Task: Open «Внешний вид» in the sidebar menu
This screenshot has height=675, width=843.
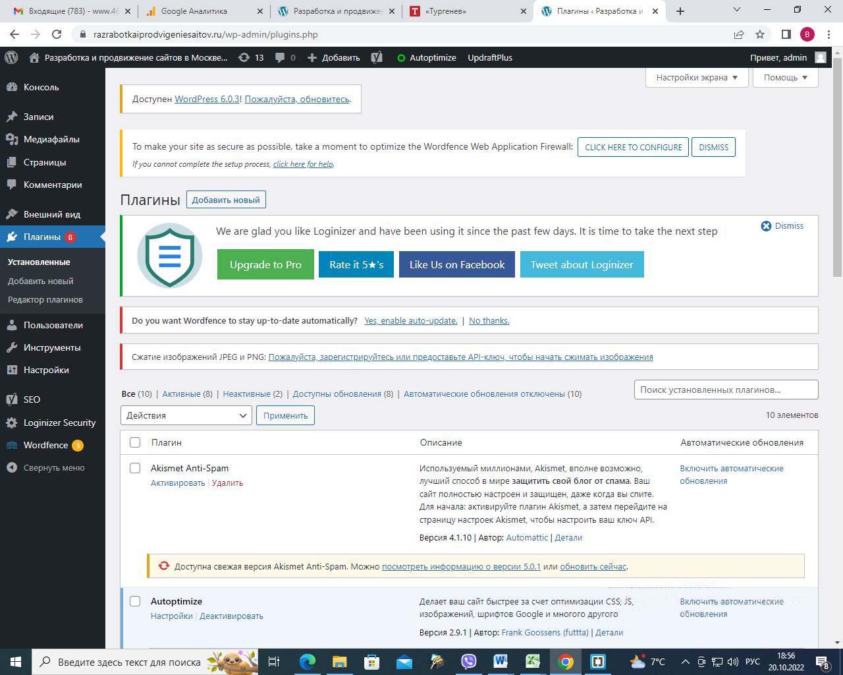Action: pos(52,214)
